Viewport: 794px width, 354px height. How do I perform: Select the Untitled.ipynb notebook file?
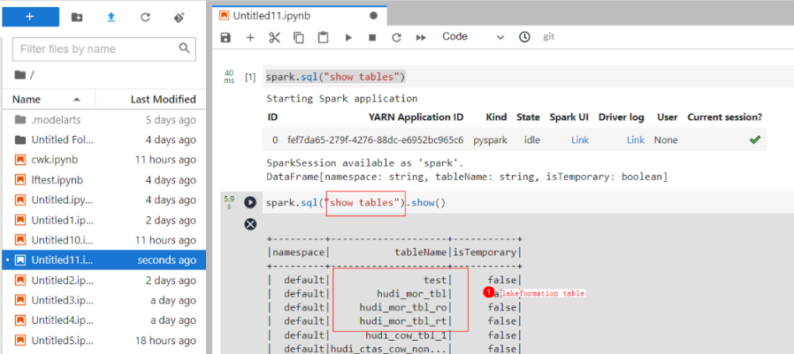103,200
